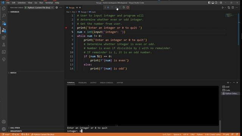Open the Help menu
The image size is (242, 136).
[57, 3]
